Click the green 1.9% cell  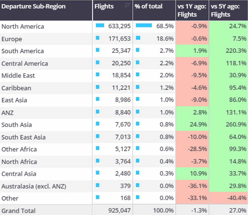192,51
